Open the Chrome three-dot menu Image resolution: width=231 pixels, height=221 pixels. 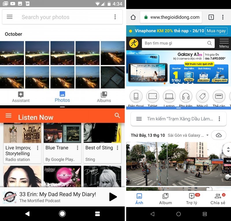pyautogui.click(x=223, y=17)
